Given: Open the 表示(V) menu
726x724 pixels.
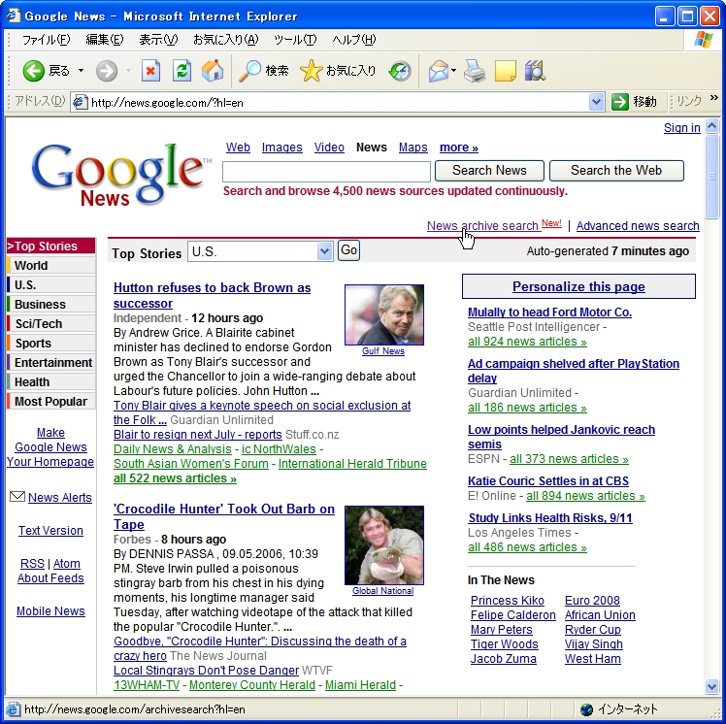Looking at the screenshot, I should pos(158,40).
